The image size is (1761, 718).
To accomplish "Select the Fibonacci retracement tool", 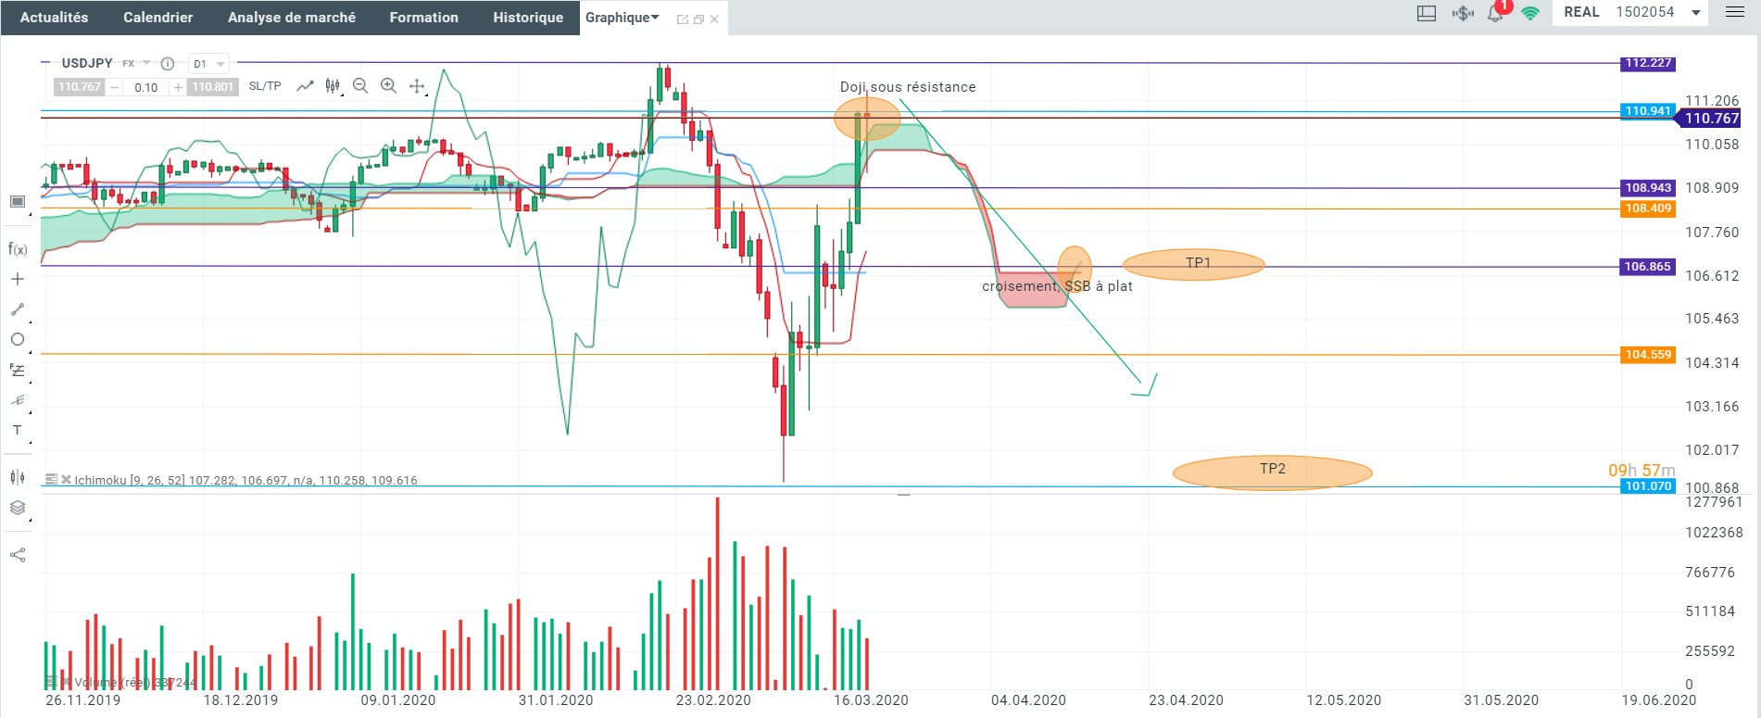I will click(x=18, y=370).
